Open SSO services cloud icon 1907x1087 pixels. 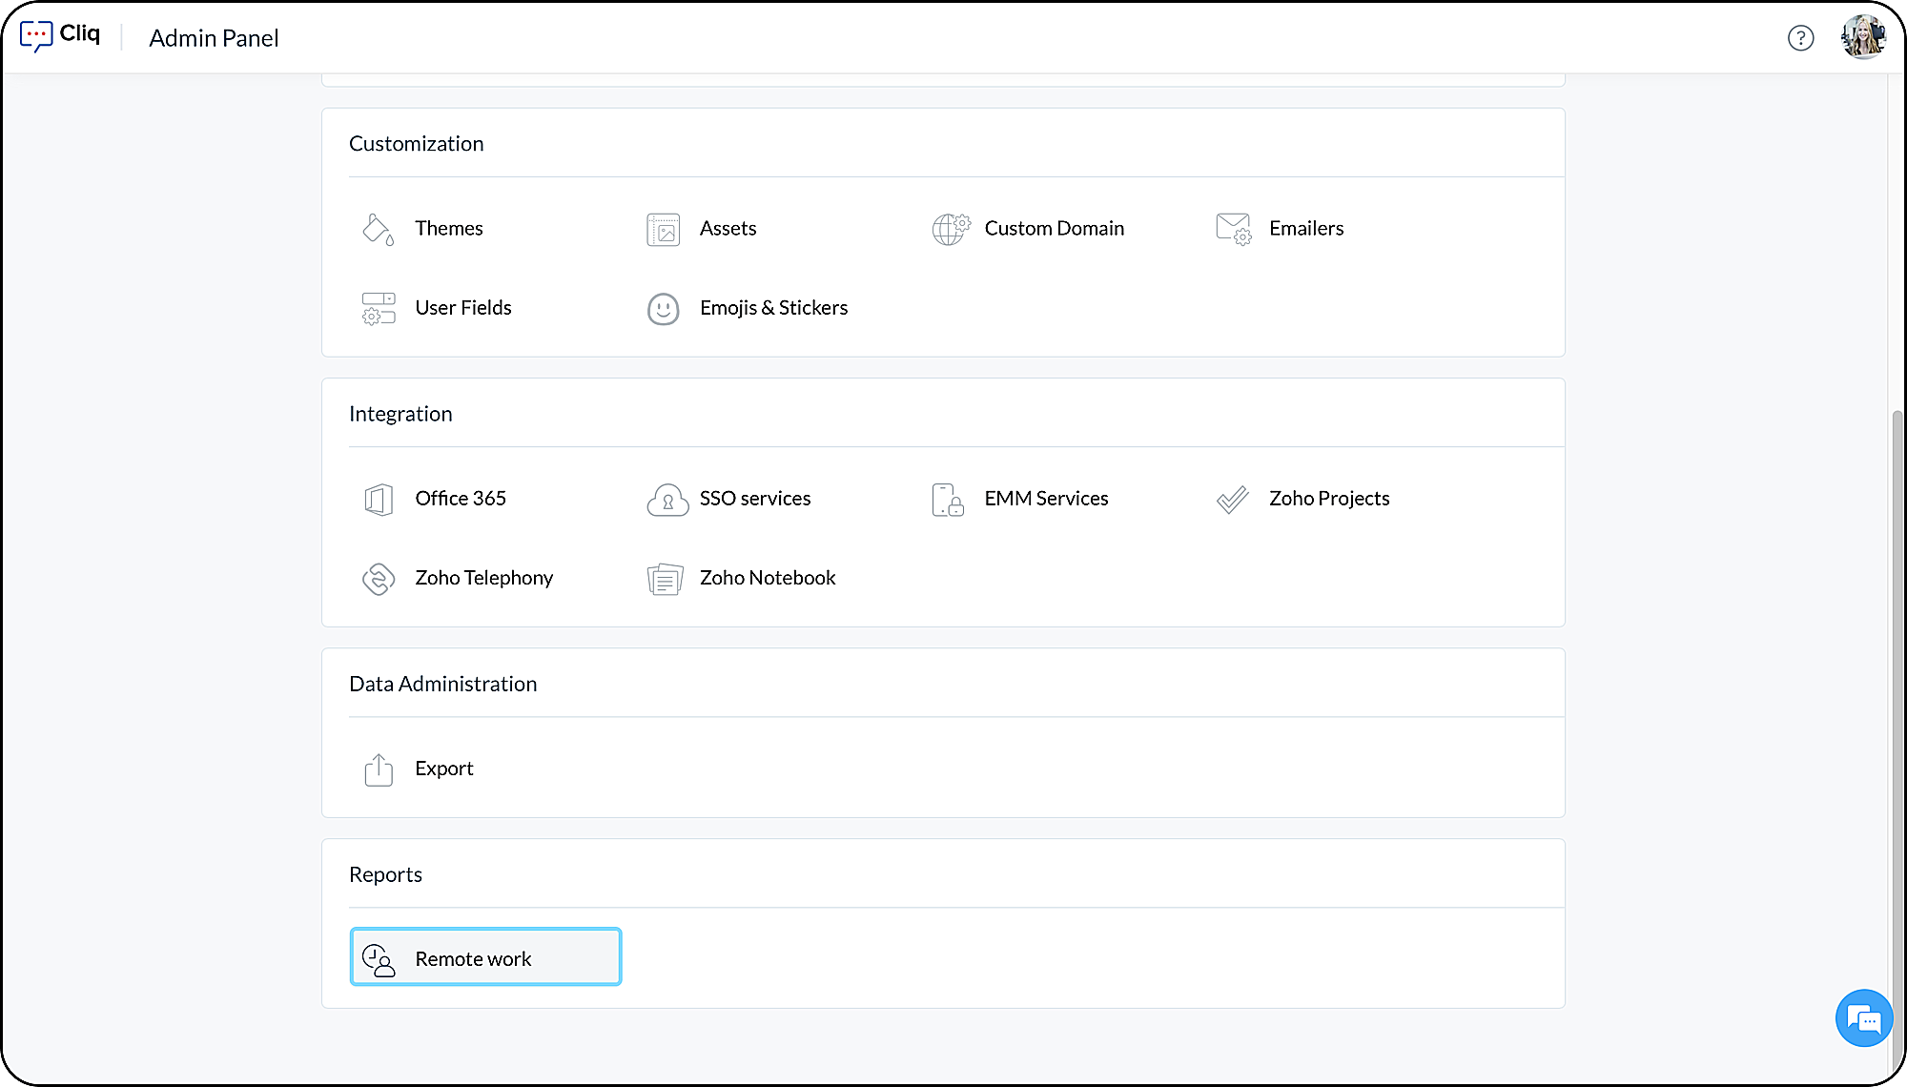tap(666, 499)
